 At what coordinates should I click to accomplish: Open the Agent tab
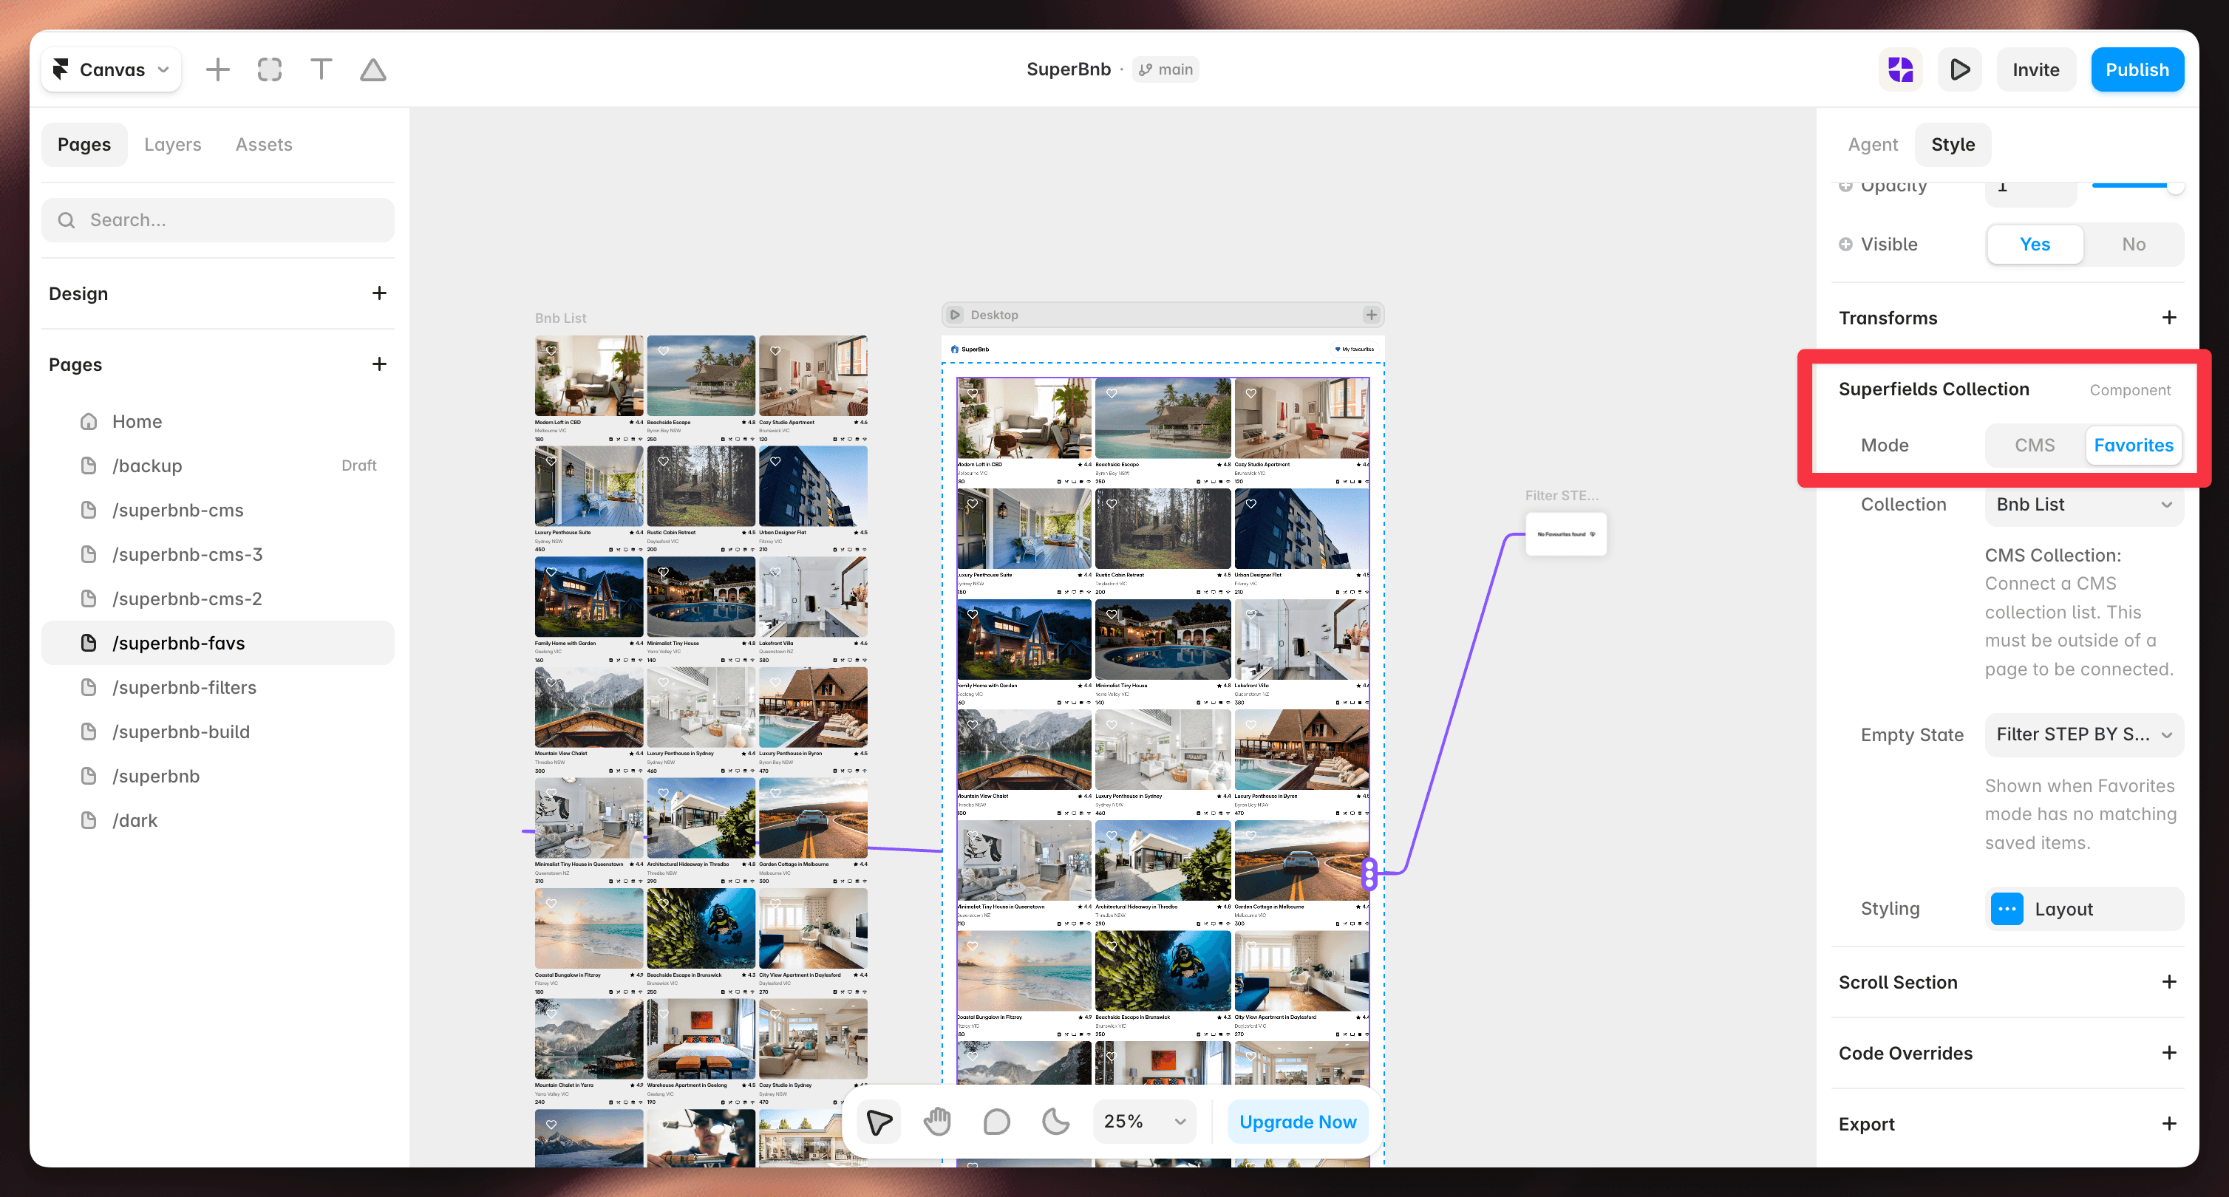pos(1873,144)
